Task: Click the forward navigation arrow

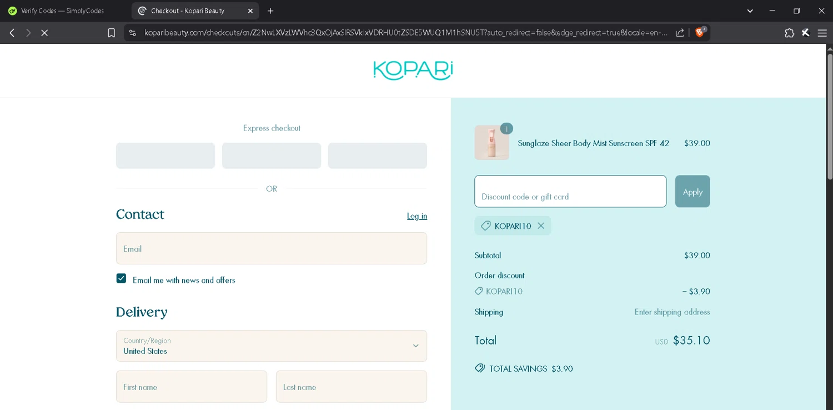Action: point(28,33)
